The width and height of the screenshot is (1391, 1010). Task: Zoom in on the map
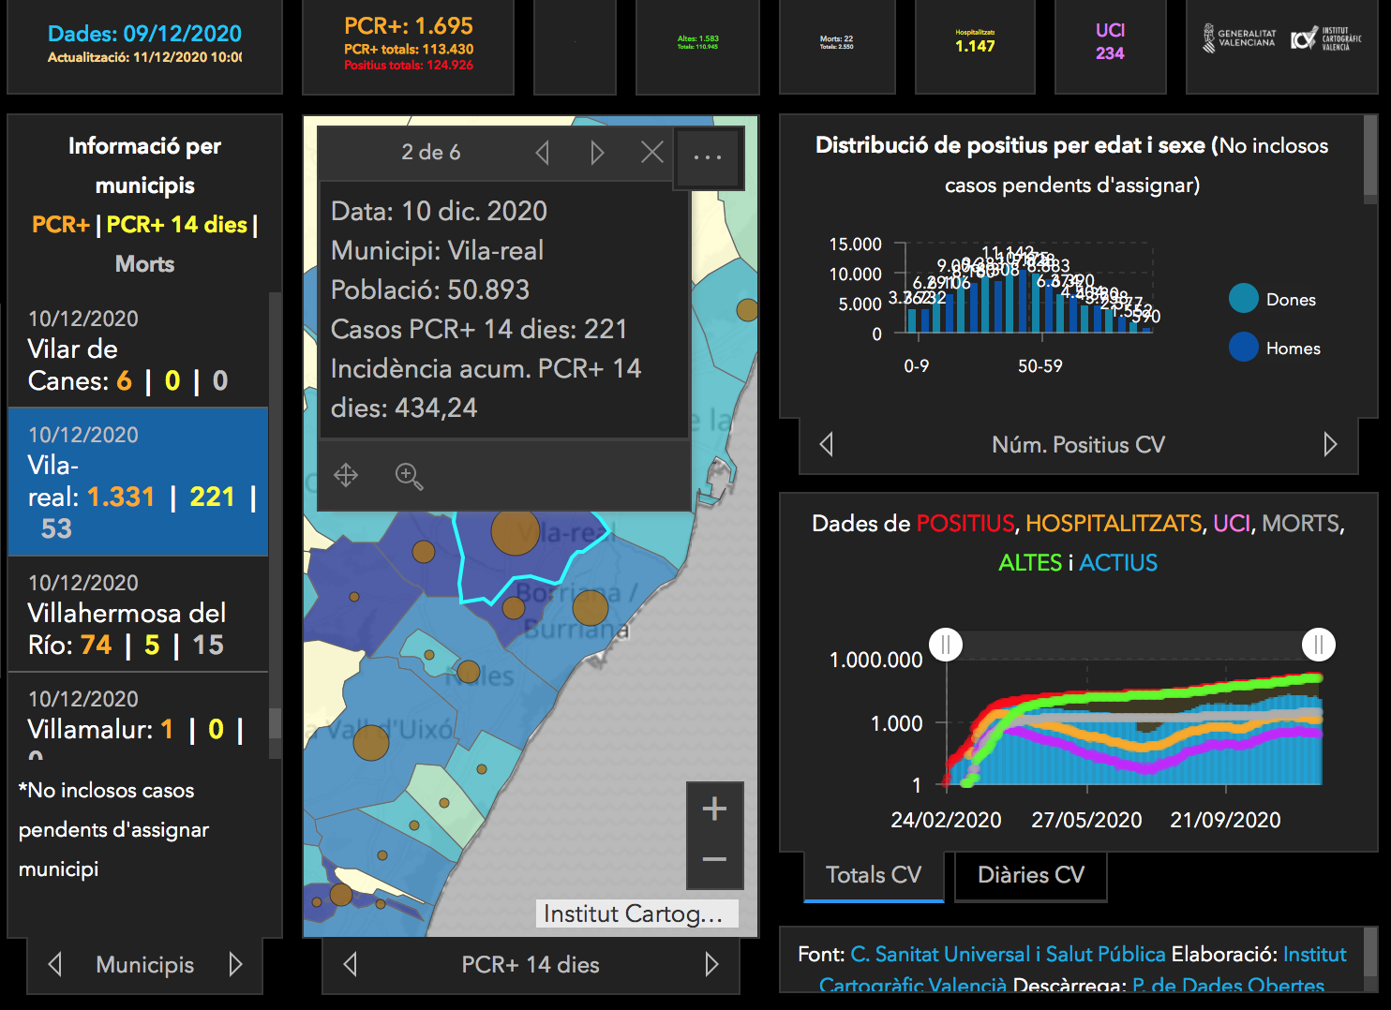[714, 809]
